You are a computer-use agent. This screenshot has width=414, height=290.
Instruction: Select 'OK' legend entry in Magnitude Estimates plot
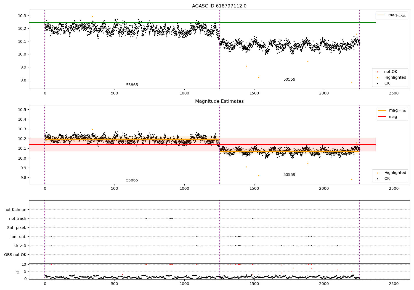[x=387, y=179]
